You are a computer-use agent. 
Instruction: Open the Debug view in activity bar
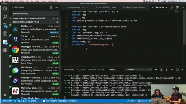[x=5, y=34]
